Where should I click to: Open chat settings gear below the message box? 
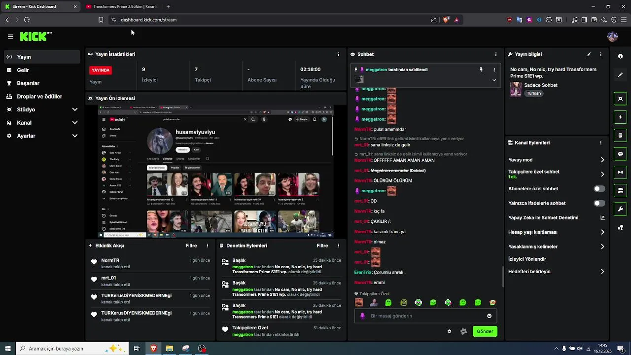(449, 331)
